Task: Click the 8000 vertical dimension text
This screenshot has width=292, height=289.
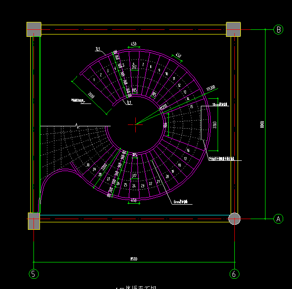Action: click(262, 124)
